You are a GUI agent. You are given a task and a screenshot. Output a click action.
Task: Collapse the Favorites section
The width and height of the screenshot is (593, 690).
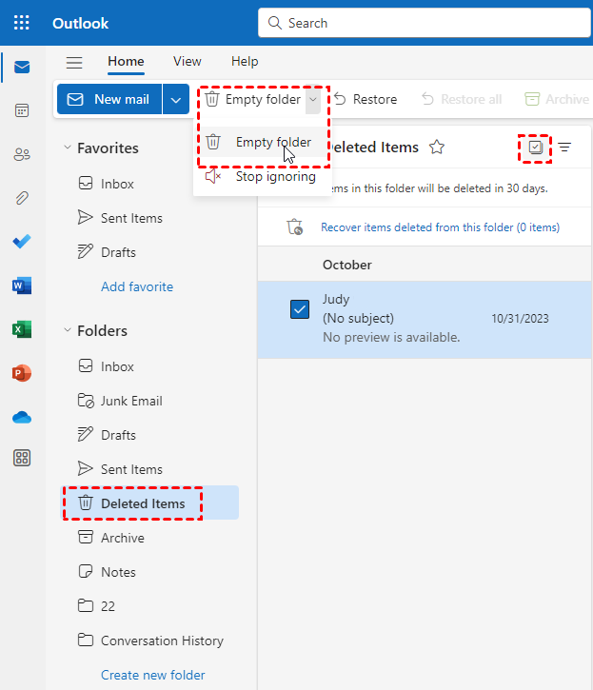click(68, 148)
